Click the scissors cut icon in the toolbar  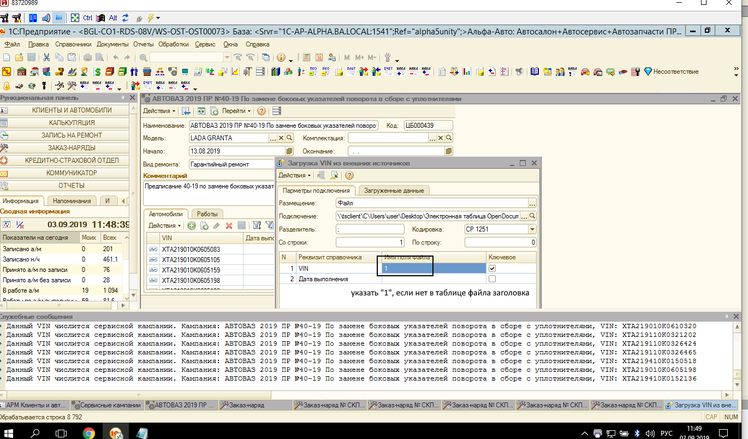coord(46,57)
